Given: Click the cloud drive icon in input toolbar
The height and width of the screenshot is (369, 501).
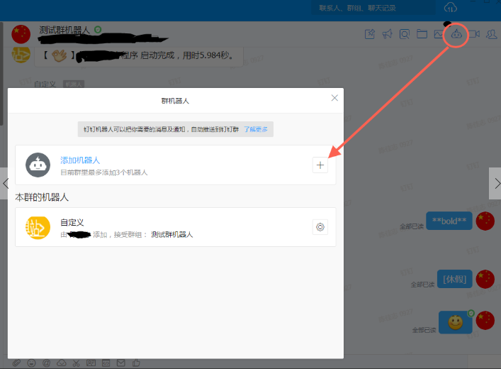Looking at the screenshot, I should [62, 363].
